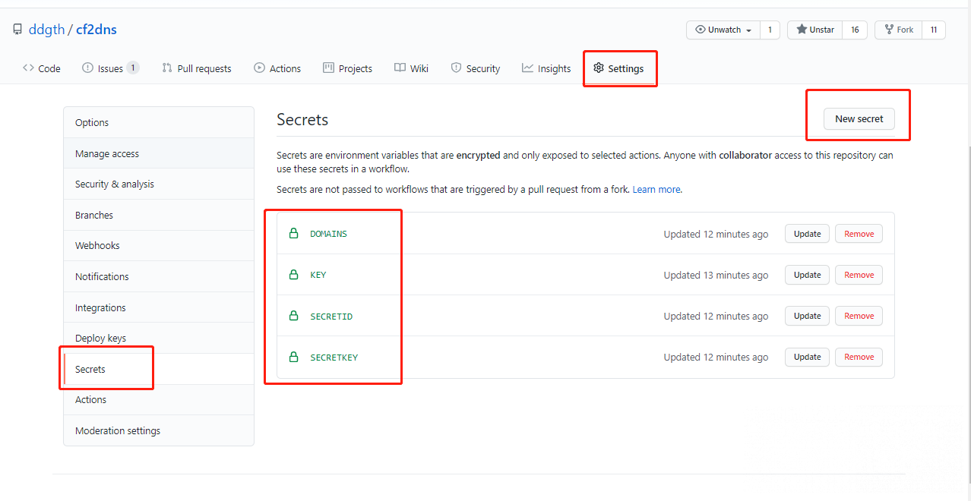Follow the Learn more link
The height and width of the screenshot is (501, 971).
click(656, 189)
